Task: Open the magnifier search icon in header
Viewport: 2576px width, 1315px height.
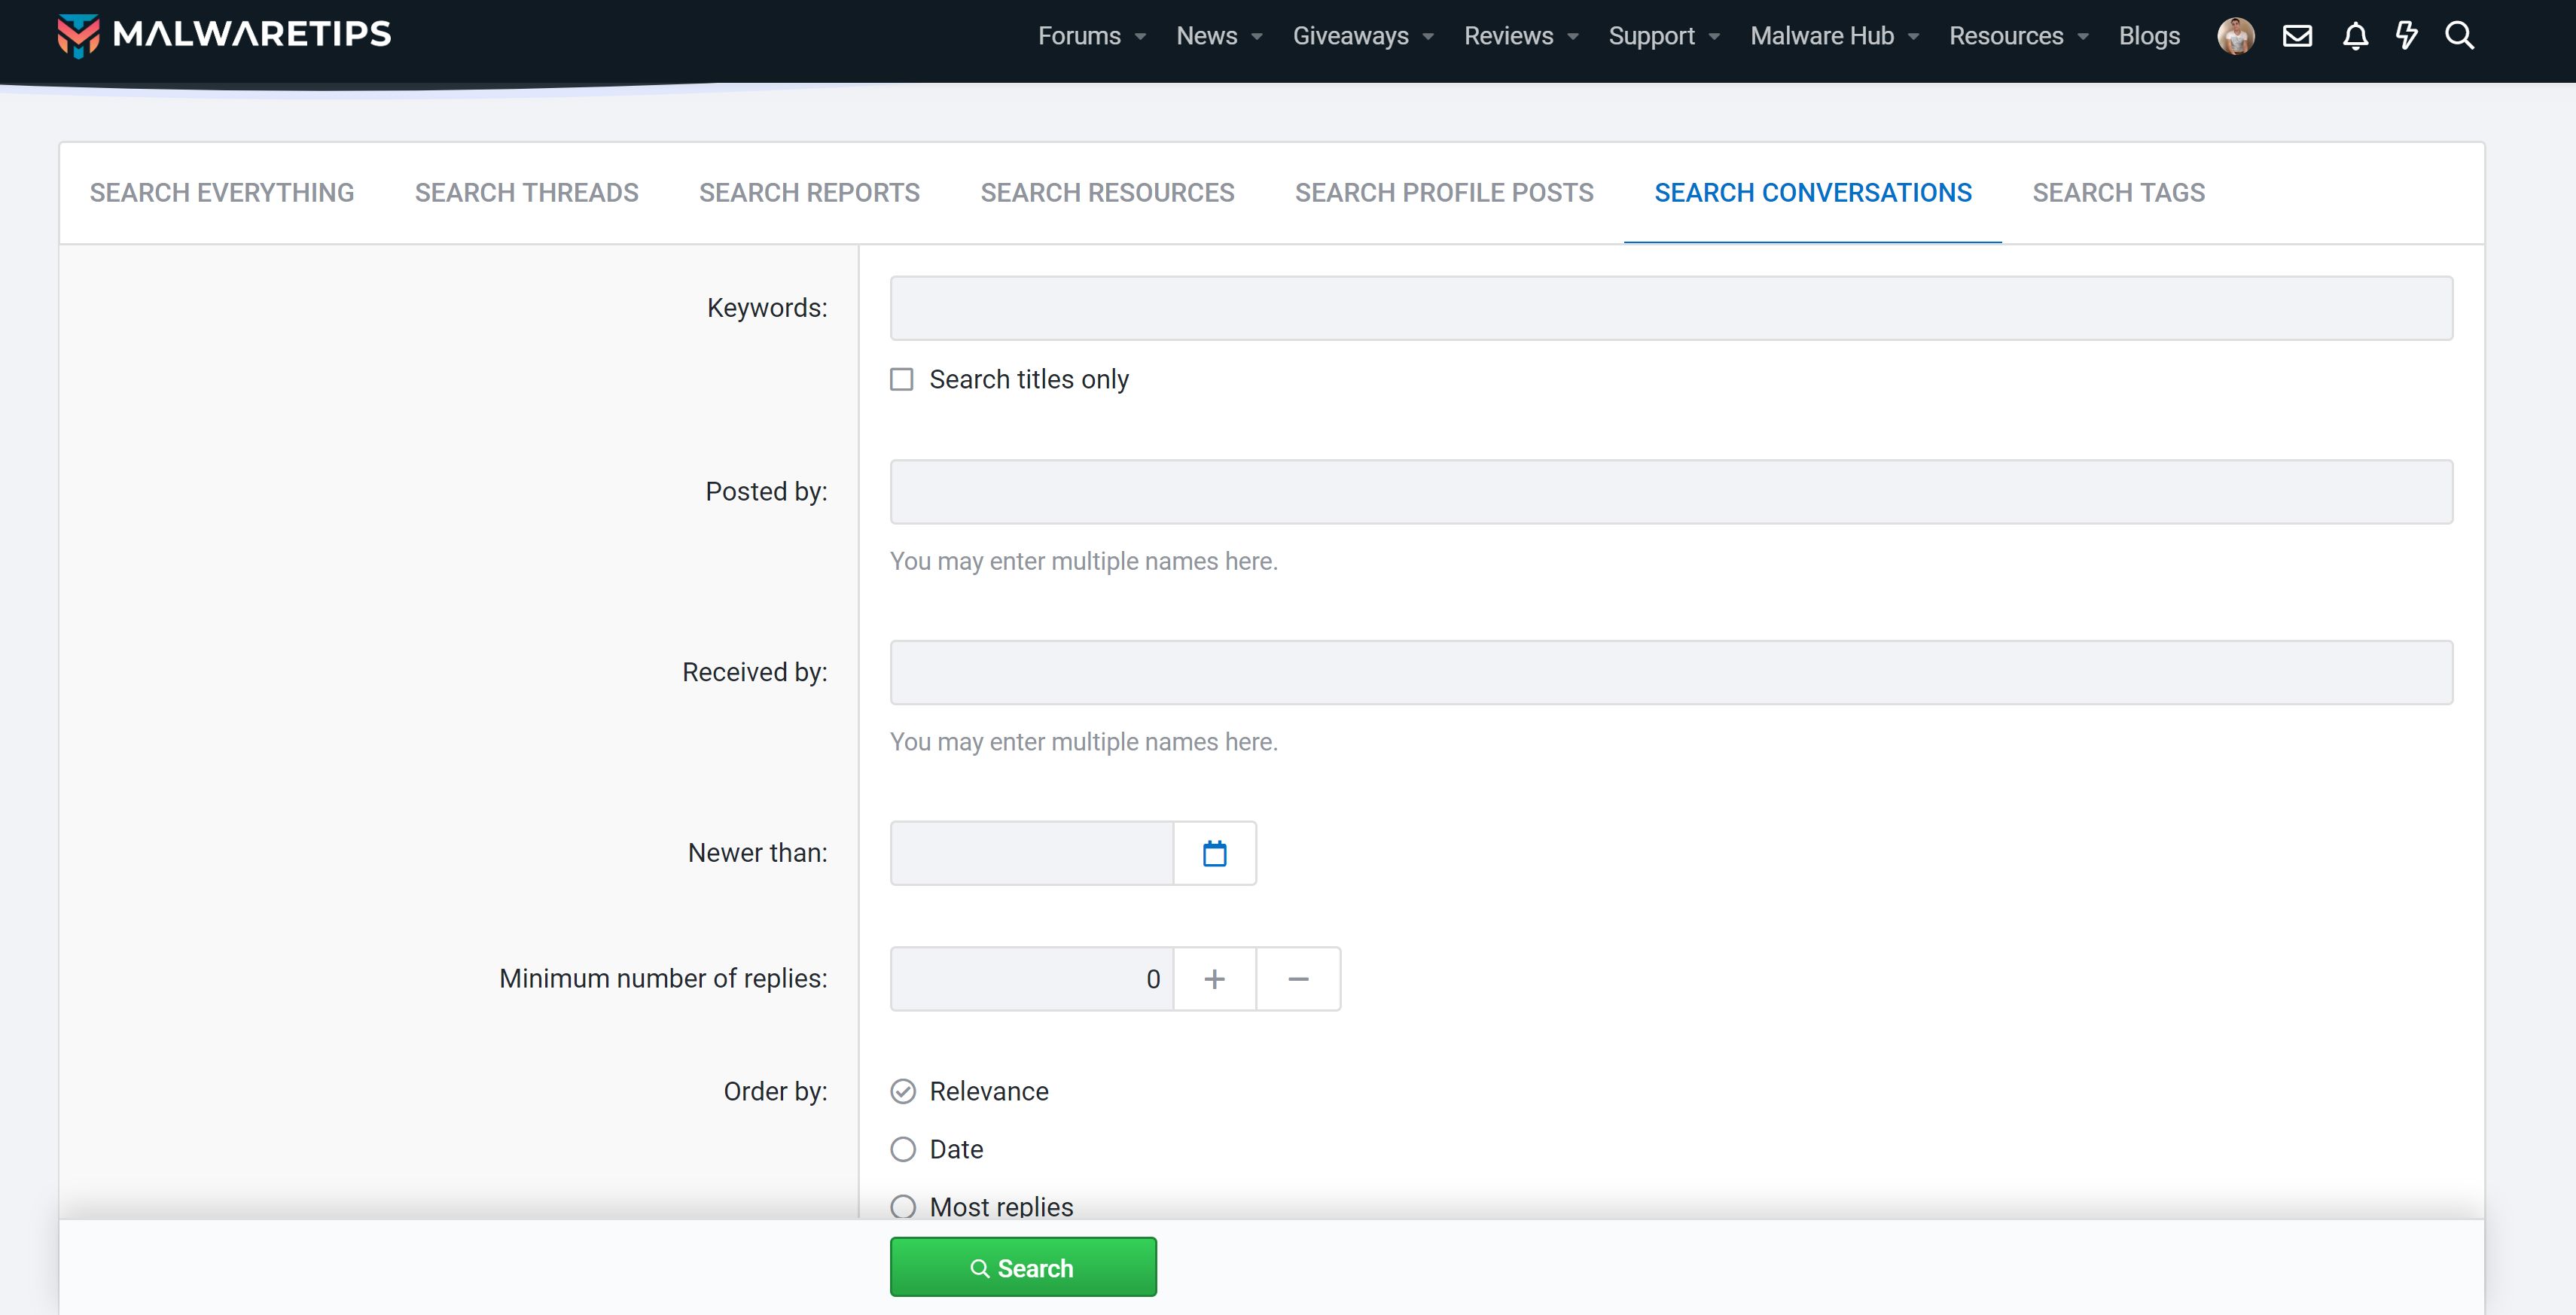Action: [x=2459, y=36]
